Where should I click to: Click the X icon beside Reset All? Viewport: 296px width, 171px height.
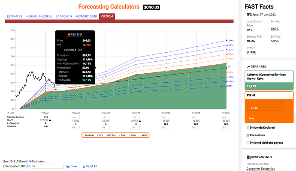click(84, 166)
